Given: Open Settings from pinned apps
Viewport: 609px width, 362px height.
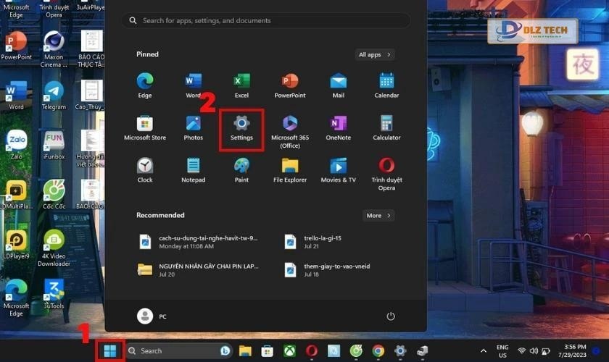Looking at the screenshot, I should coord(241,128).
